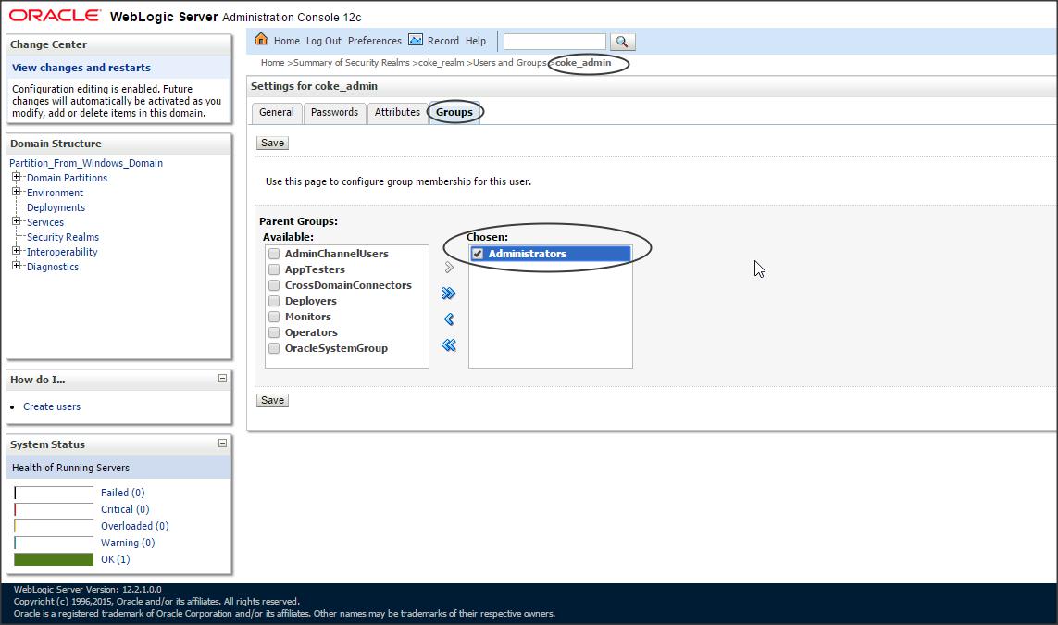This screenshot has width=1058, height=625.
Task: Select the Groups tab
Action: pyautogui.click(x=454, y=113)
